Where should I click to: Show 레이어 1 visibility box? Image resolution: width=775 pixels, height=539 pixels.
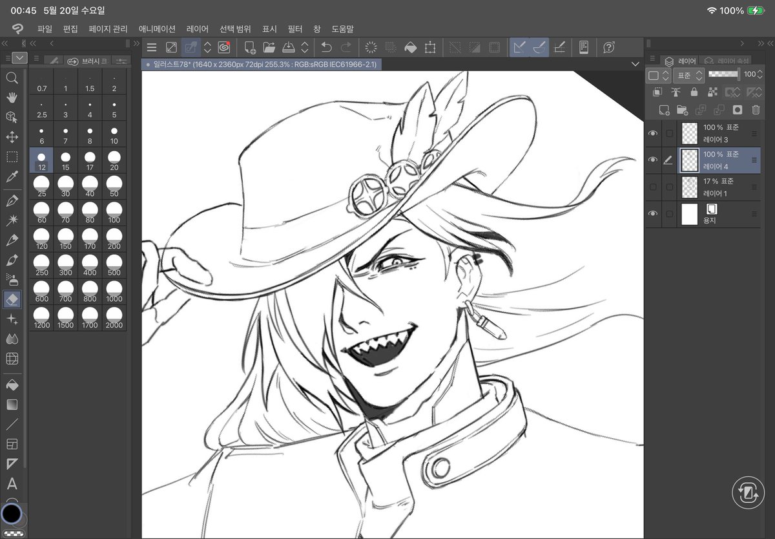pos(653,187)
